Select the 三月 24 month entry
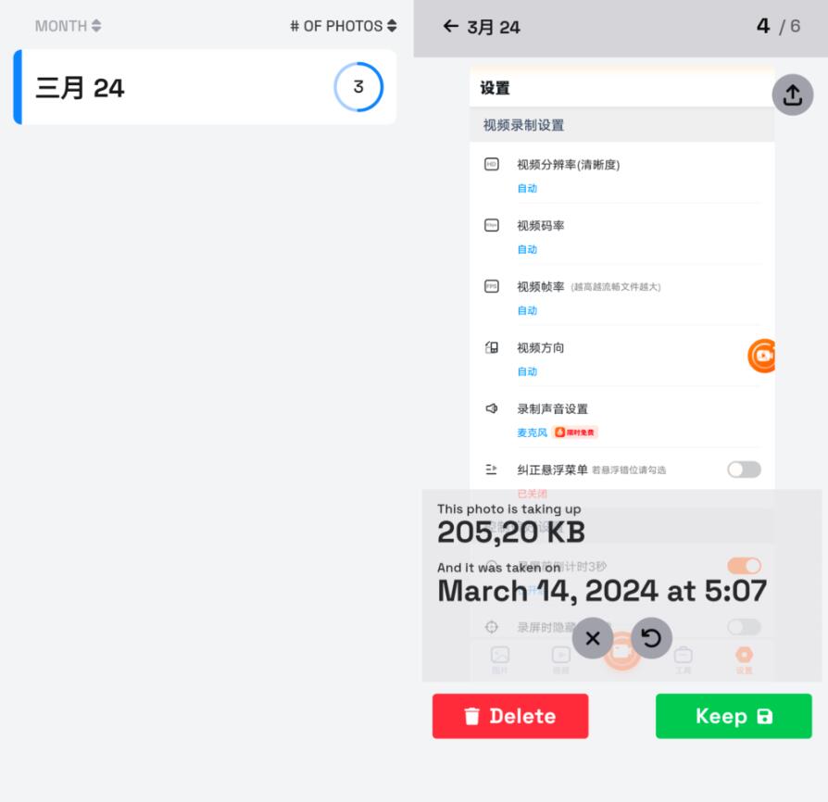This screenshot has height=802, width=828. point(205,87)
